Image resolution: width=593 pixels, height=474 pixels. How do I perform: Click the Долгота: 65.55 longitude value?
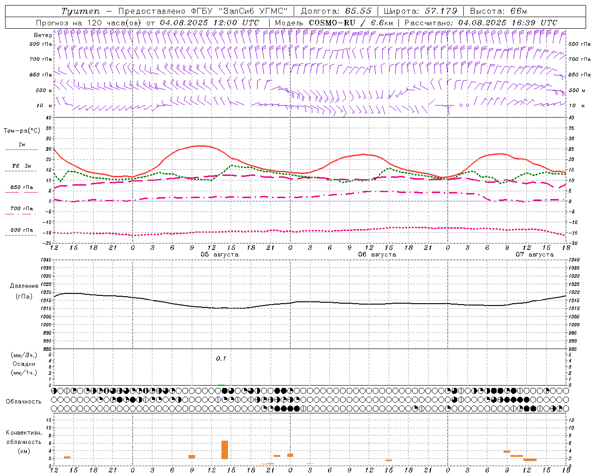336,11
